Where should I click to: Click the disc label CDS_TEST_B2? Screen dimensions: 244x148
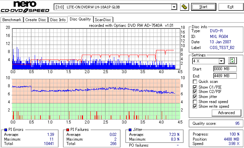pos(222,48)
